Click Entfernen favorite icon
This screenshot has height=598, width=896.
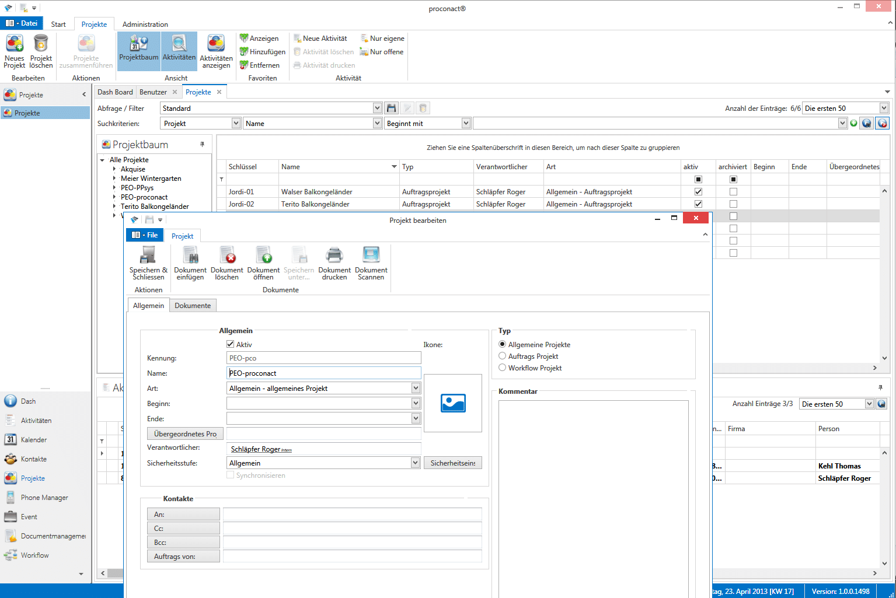[x=260, y=65]
